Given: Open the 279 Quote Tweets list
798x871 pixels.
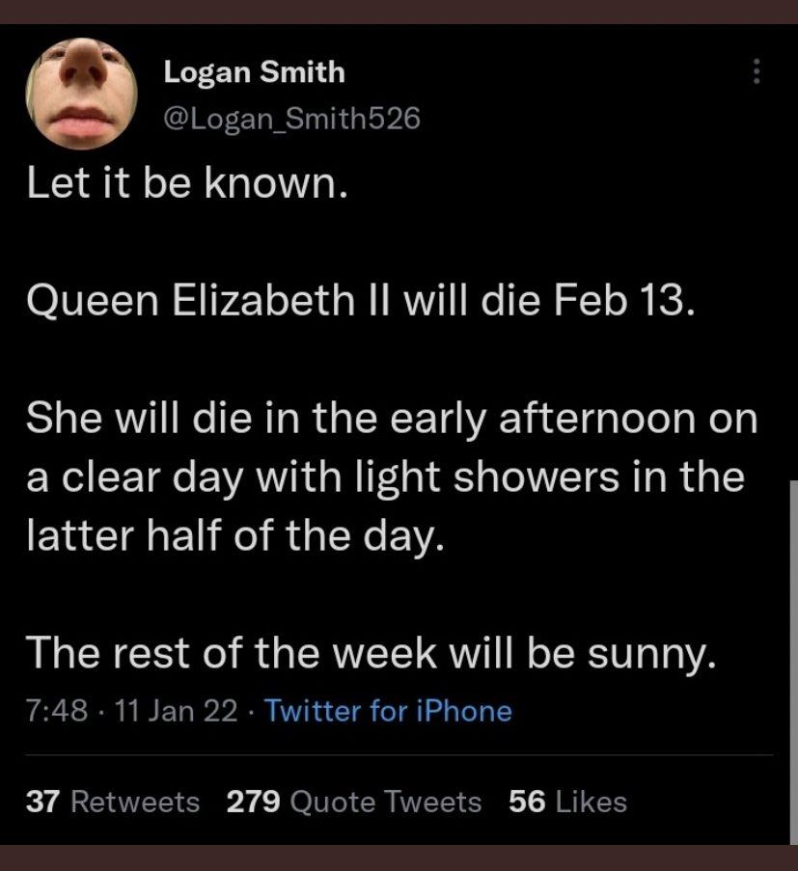Looking at the screenshot, I should click(x=353, y=802).
